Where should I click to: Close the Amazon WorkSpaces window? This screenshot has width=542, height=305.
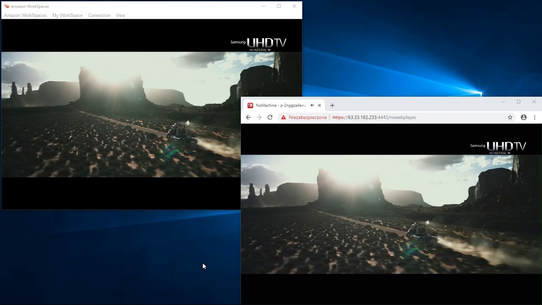294,6
